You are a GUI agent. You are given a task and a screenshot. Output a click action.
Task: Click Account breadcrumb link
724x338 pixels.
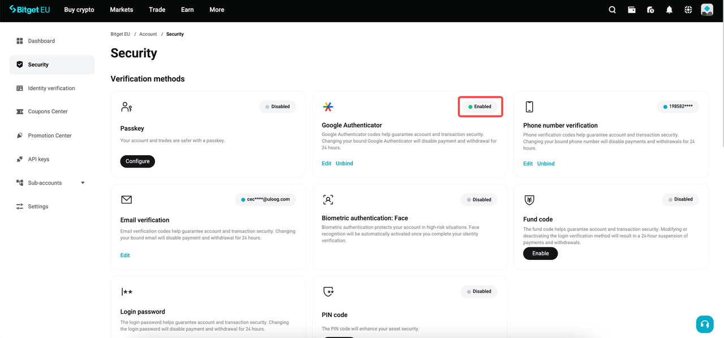[x=148, y=34]
